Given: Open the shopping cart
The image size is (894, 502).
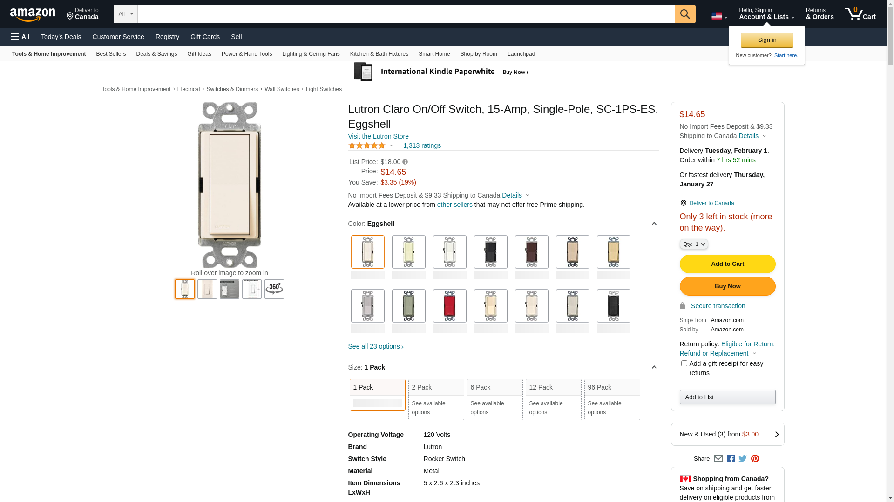Looking at the screenshot, I should [x=860, y=14].
